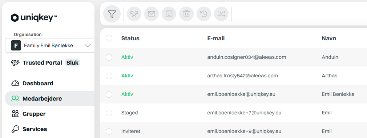Screen dimensions: 367x138
Task: Open the filter funnel icon
Action: (x=112, y=14)
